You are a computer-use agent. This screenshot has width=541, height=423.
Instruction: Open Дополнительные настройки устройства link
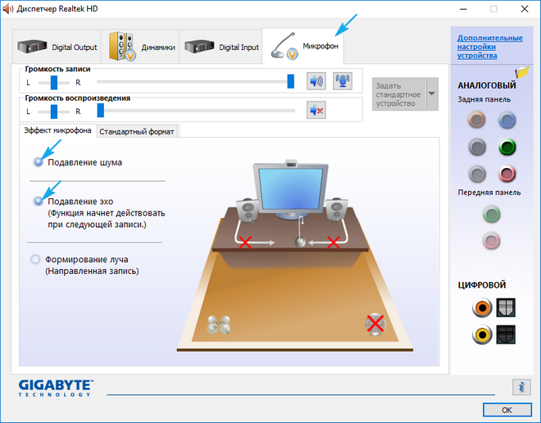coord(489,47)
